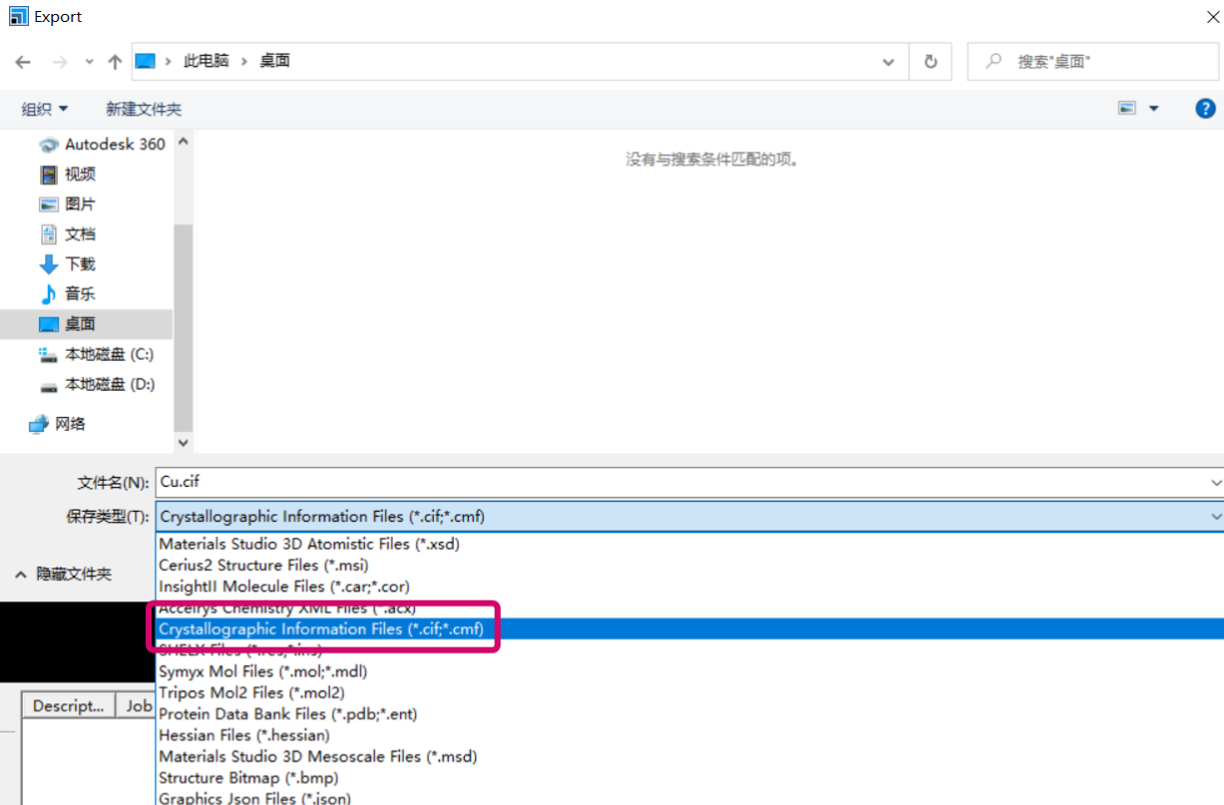
Task: Open the 组织 menu
Action: [x=45, y=109]
